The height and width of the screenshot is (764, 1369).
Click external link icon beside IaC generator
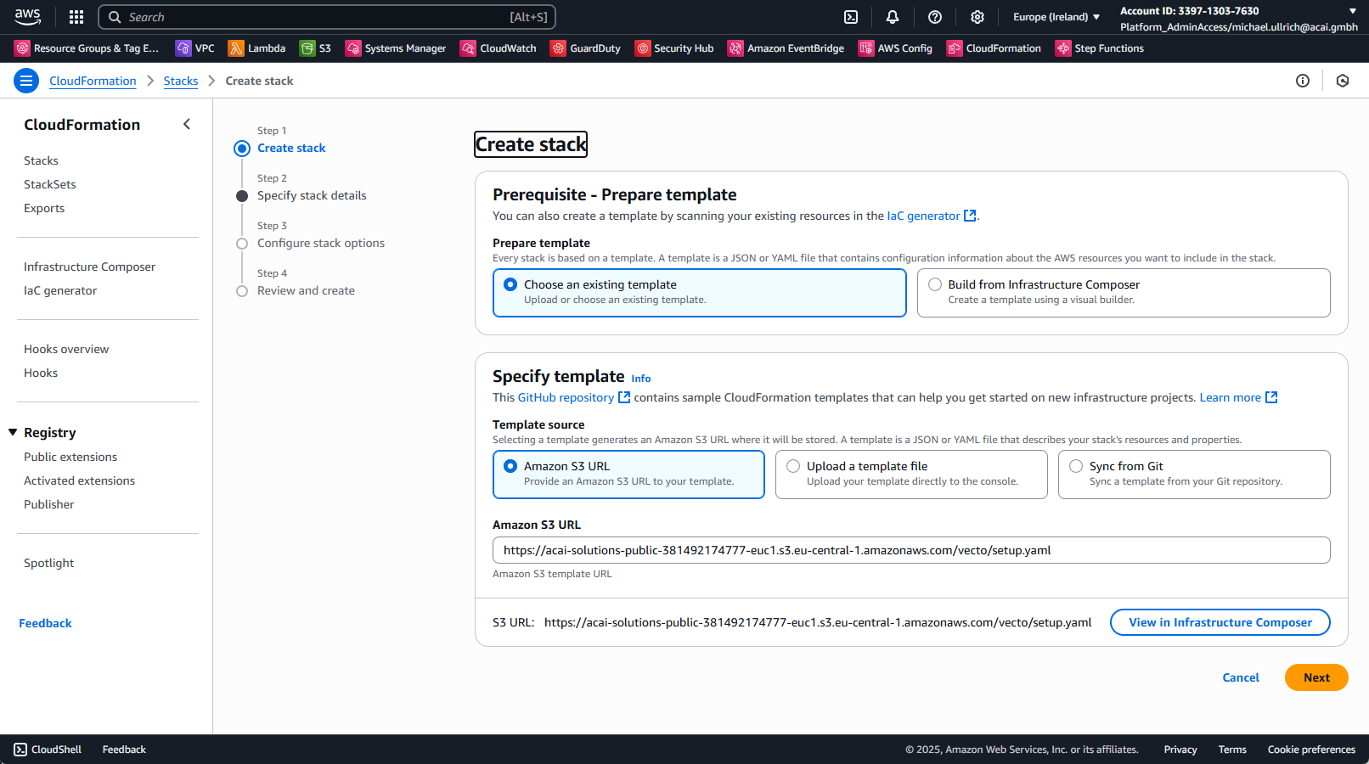[x=970, y=216]
